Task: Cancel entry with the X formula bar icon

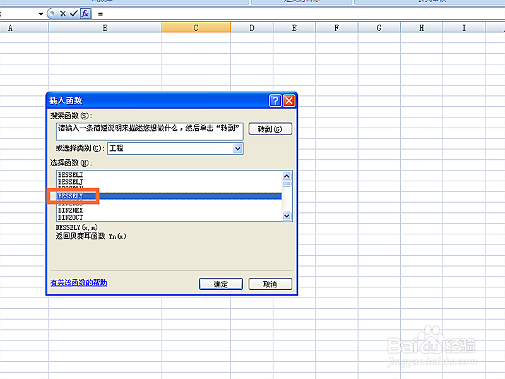Action: (62, 13)
